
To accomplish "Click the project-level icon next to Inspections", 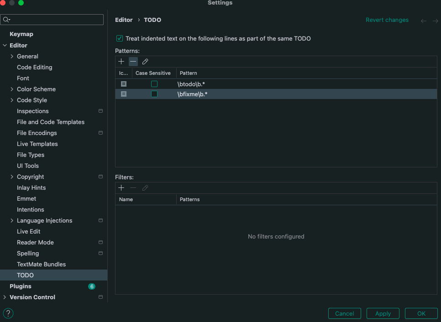I will pyautogui.click(x=100, y=111).
